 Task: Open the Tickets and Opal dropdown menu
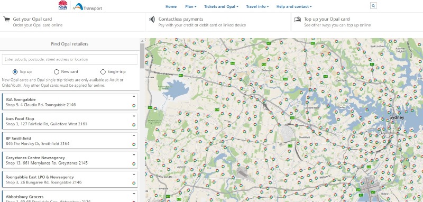click(221, 6)
